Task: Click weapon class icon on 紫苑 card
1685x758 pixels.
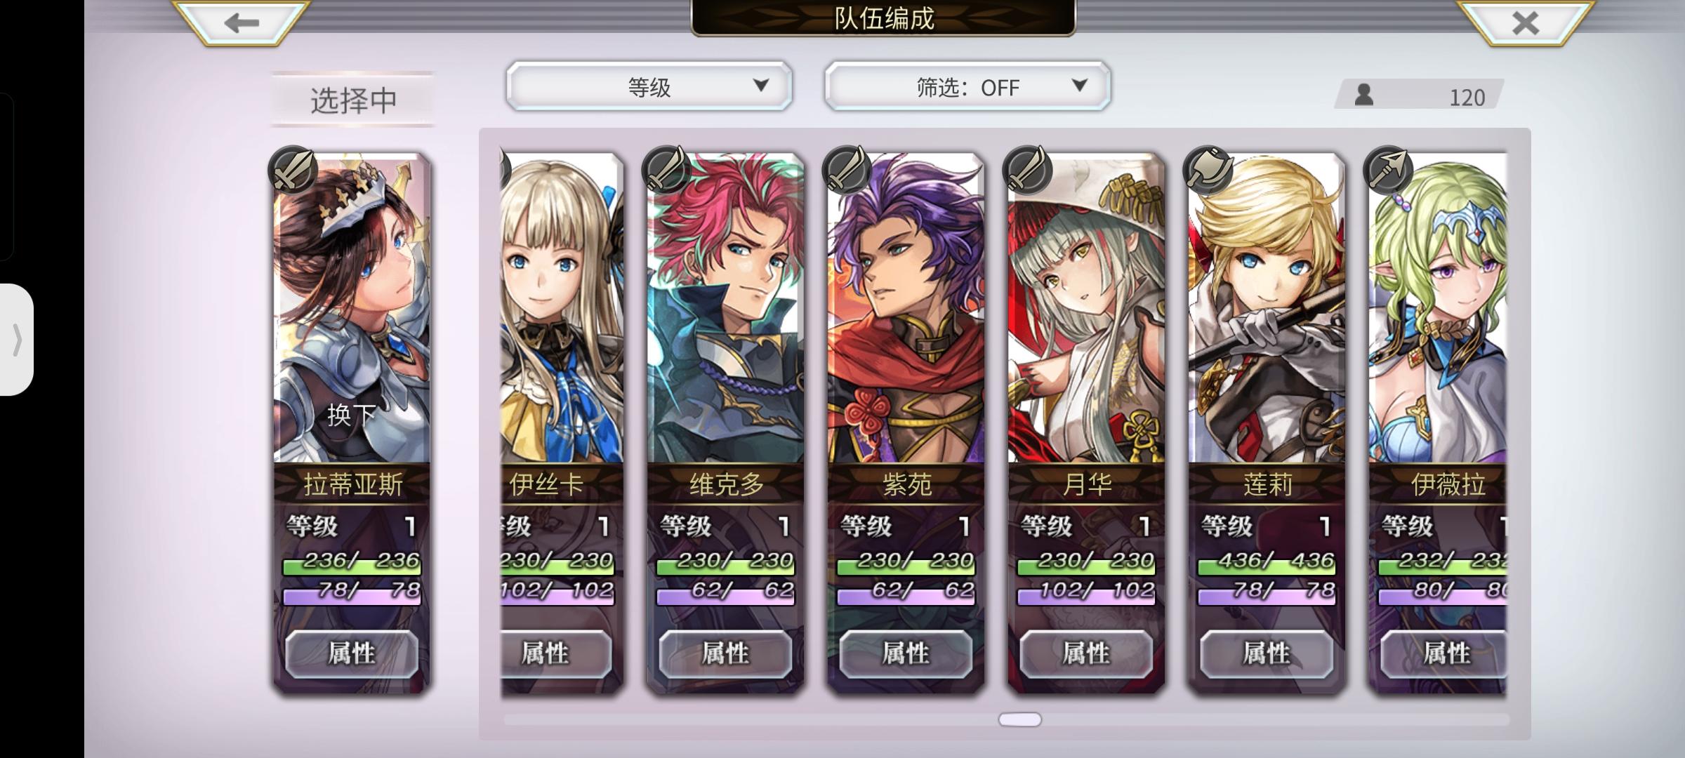Action: [x=847, y=170]
